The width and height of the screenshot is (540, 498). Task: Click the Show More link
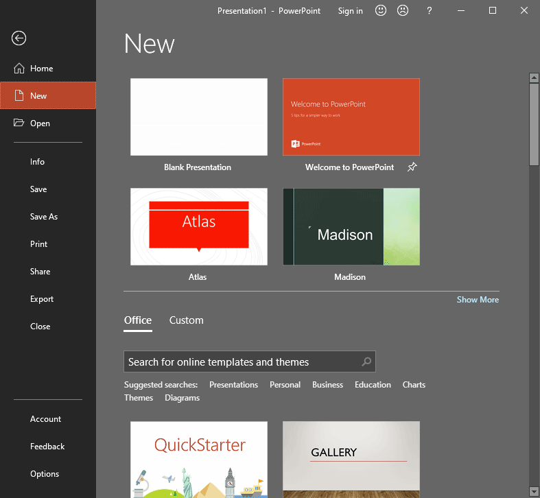click(x=478, y=300)
